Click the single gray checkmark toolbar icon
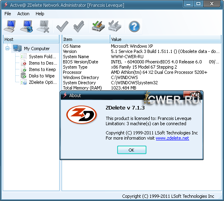The width and height of the screenshot is (224, 201). tap(62, 26)
